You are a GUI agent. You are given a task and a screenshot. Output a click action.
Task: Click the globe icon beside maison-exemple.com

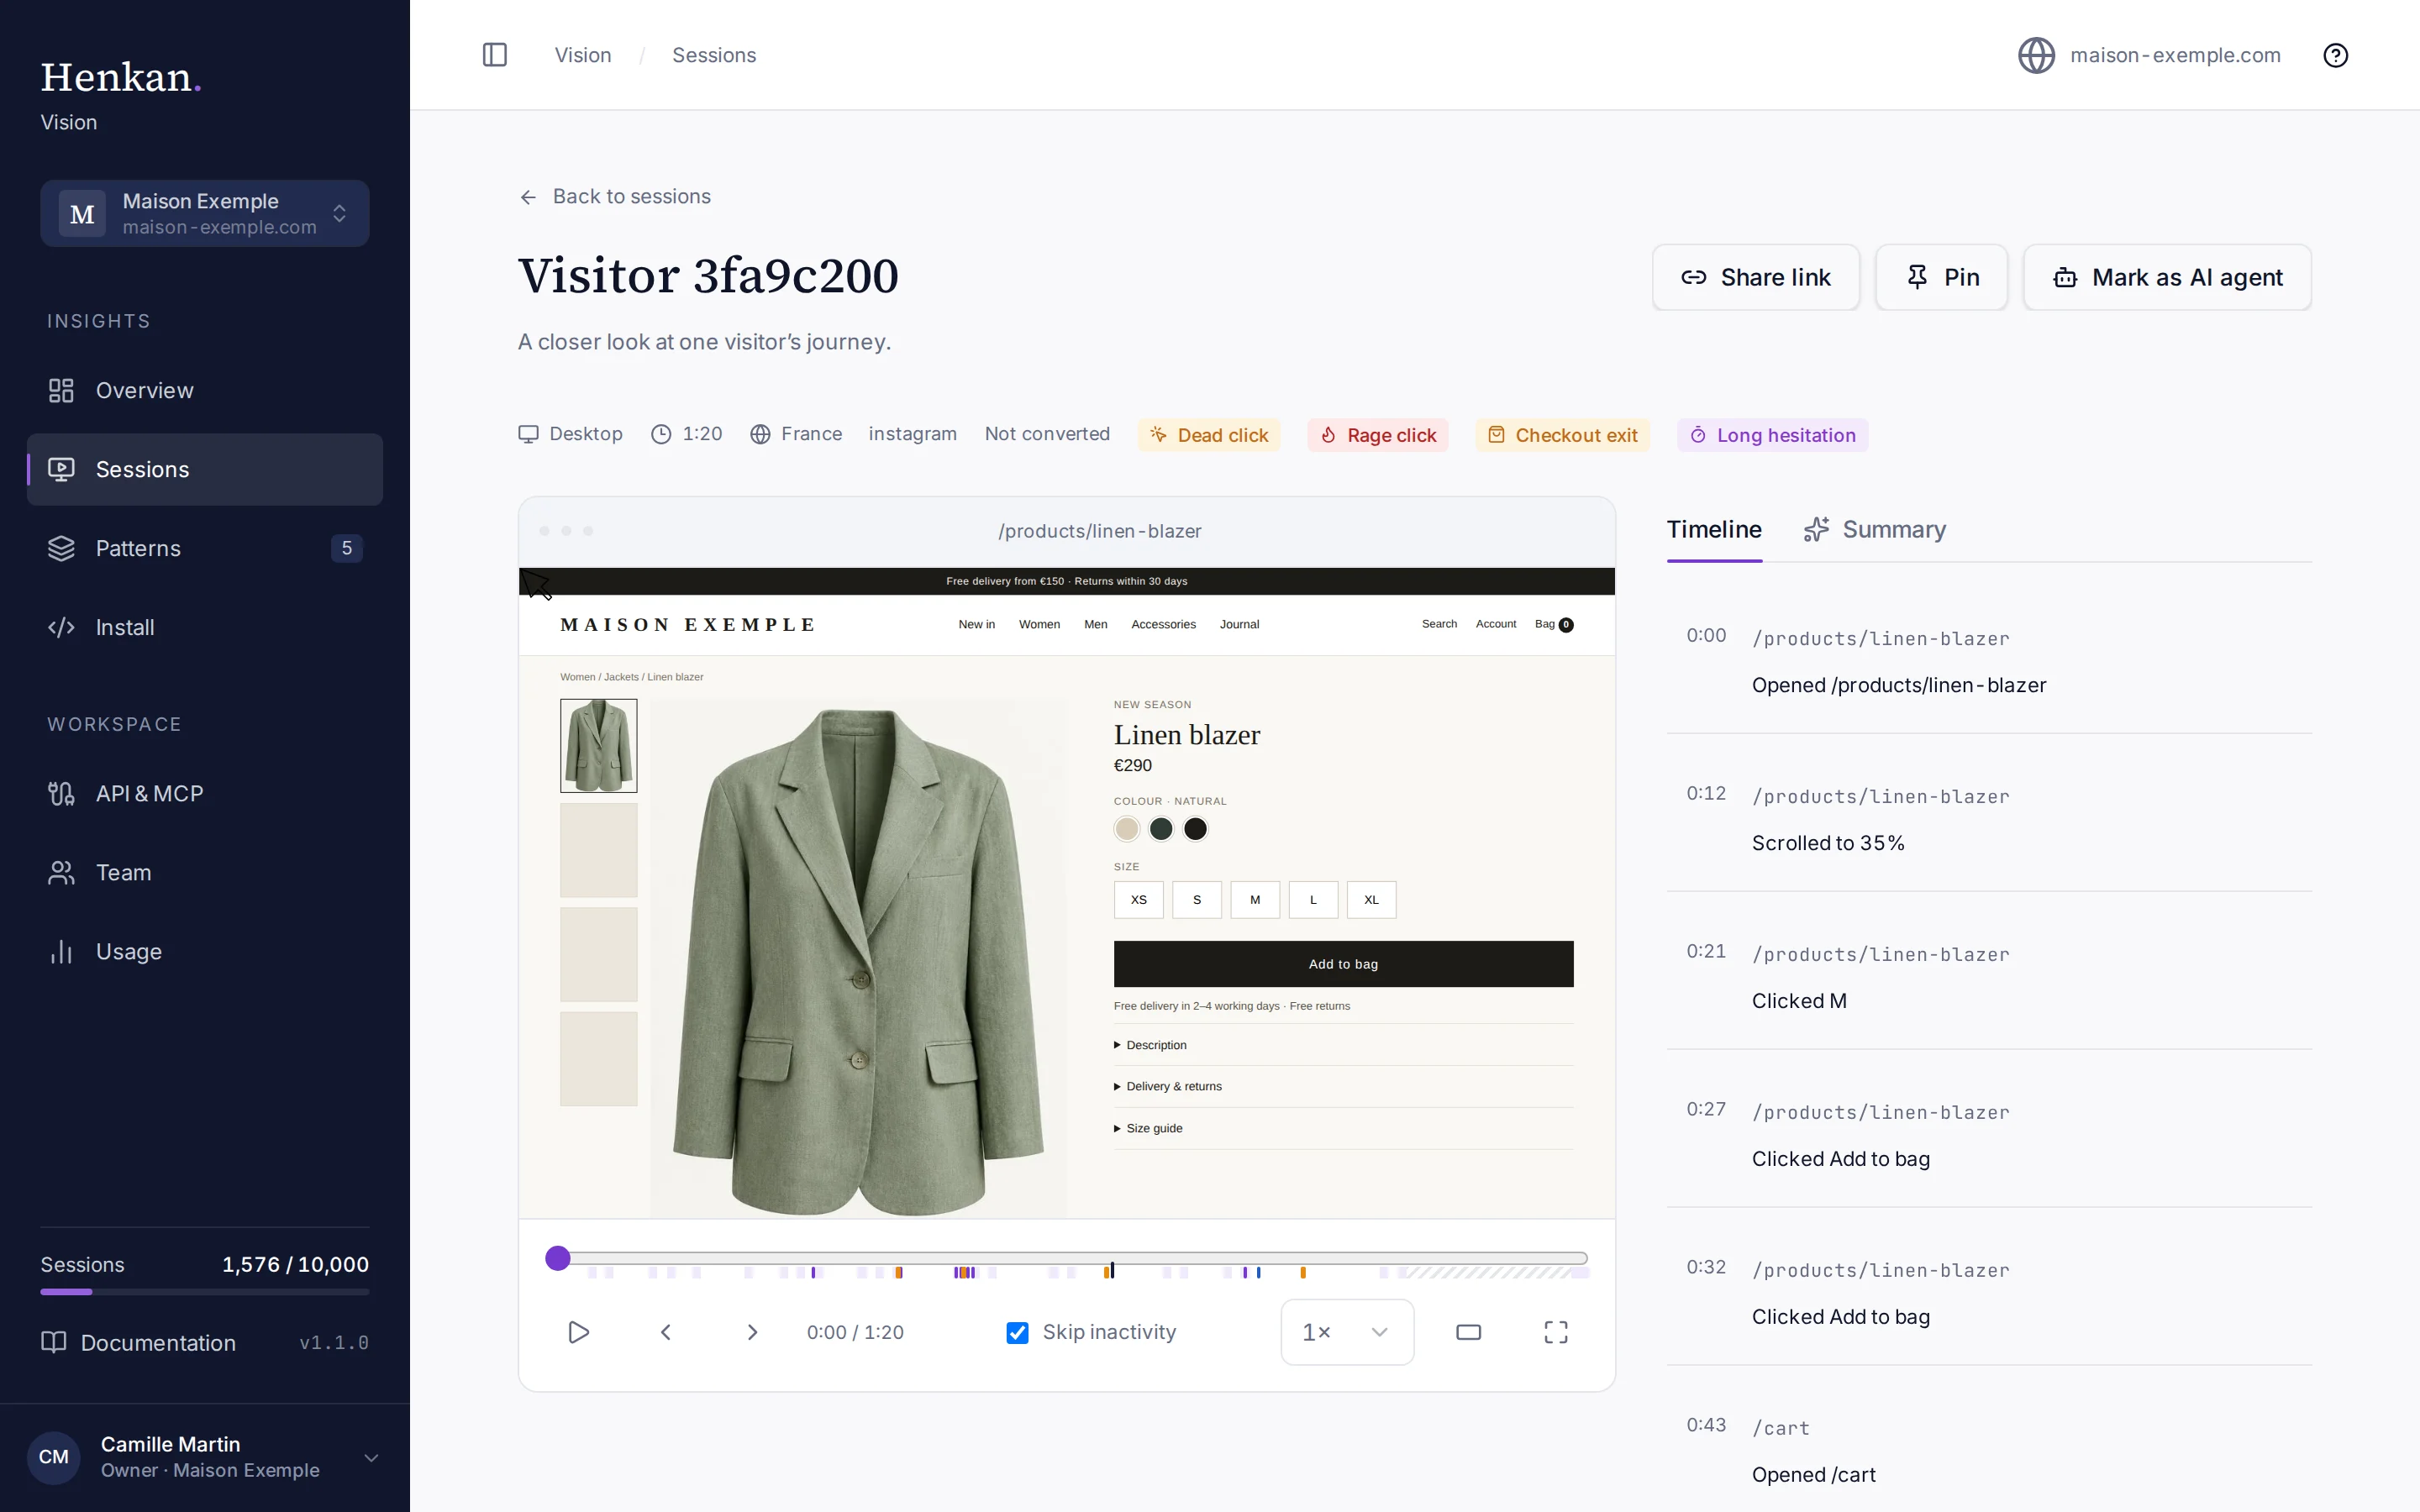[2036, 55]
